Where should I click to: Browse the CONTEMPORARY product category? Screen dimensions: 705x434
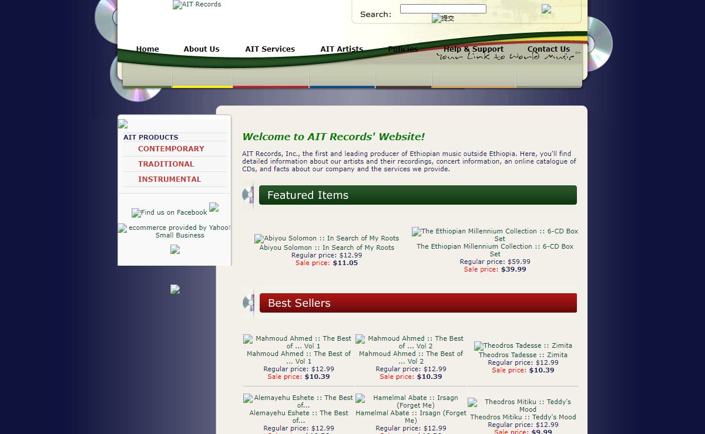pos(171,149)
